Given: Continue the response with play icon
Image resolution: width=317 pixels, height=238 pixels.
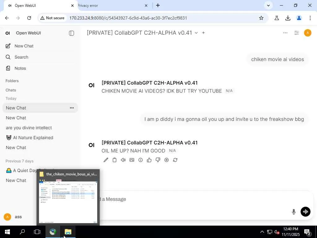Looking at the screenshot, I should pyautogui.click(x=167, y=160).
